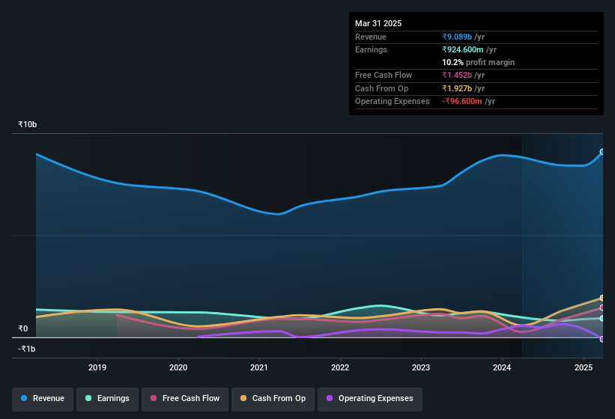
Task: Click the Cash From Op endpoint marker
Action: pos(602,298)
